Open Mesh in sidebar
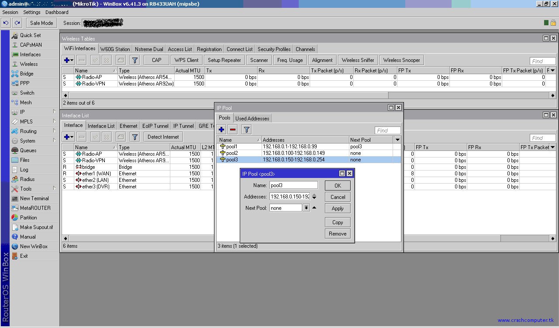The width and height of the screenshot is (559, 328). 35,102
